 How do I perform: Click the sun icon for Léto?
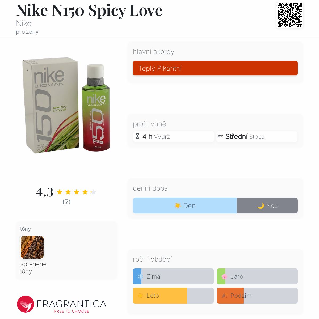point(140,296)
